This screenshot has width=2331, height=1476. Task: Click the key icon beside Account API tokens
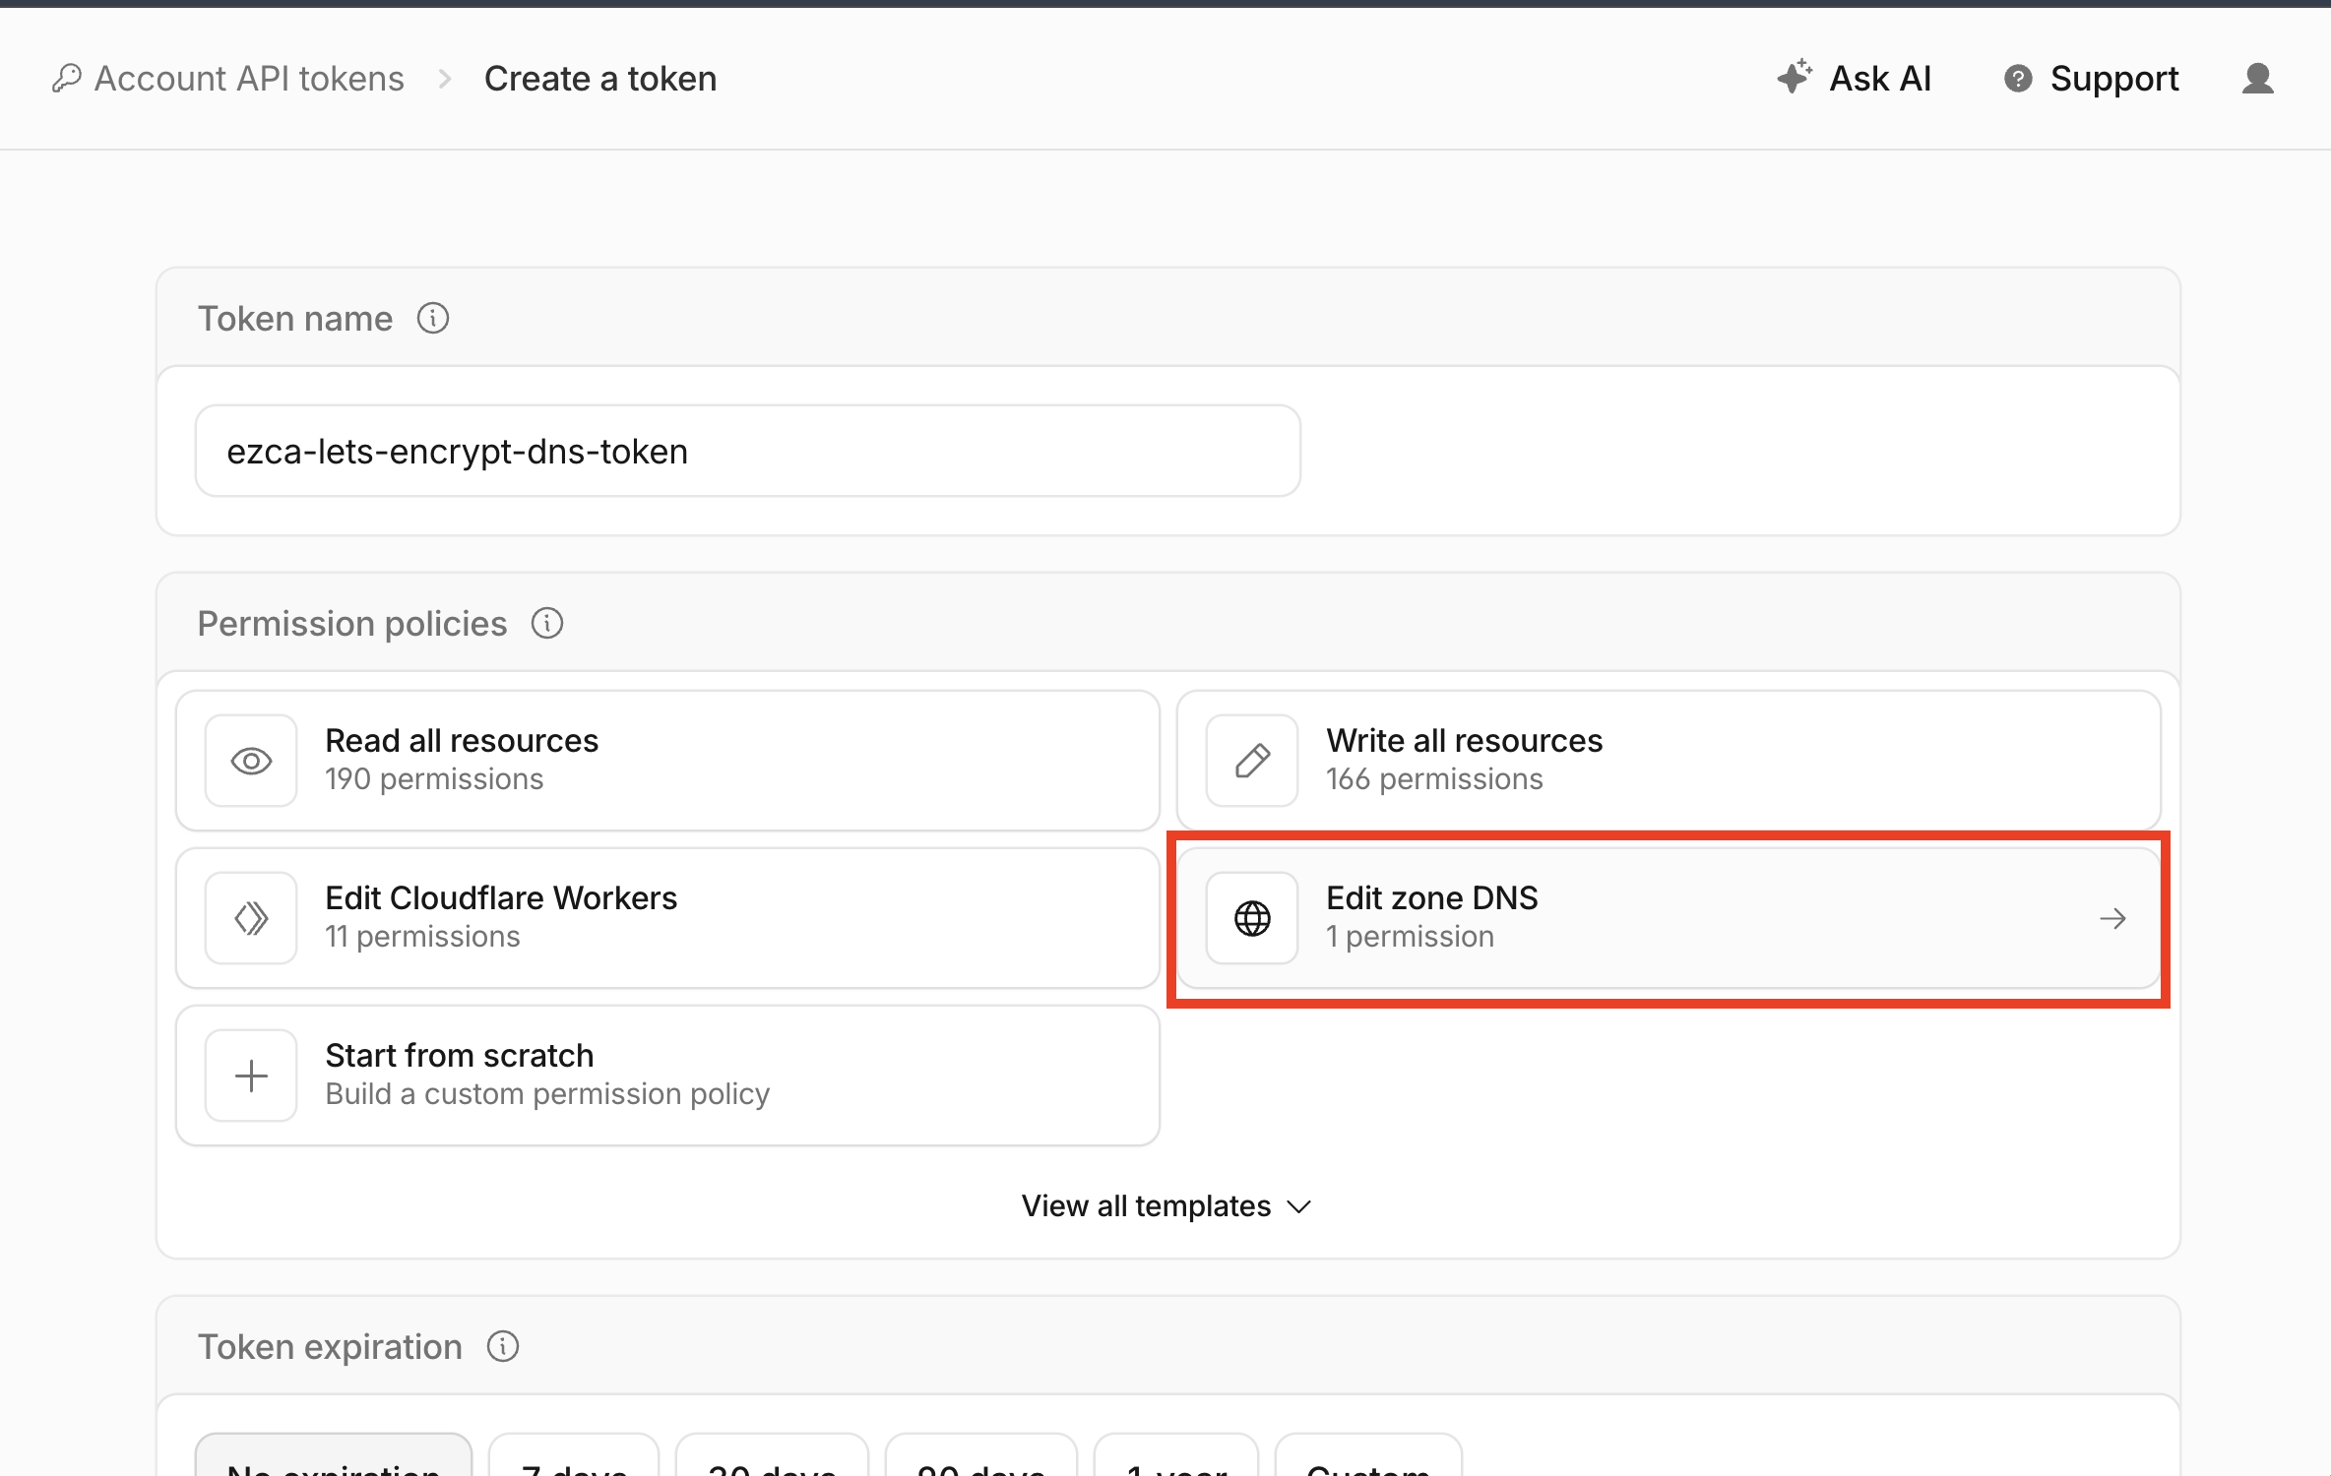pyautogui.click(x=66, y=78)
